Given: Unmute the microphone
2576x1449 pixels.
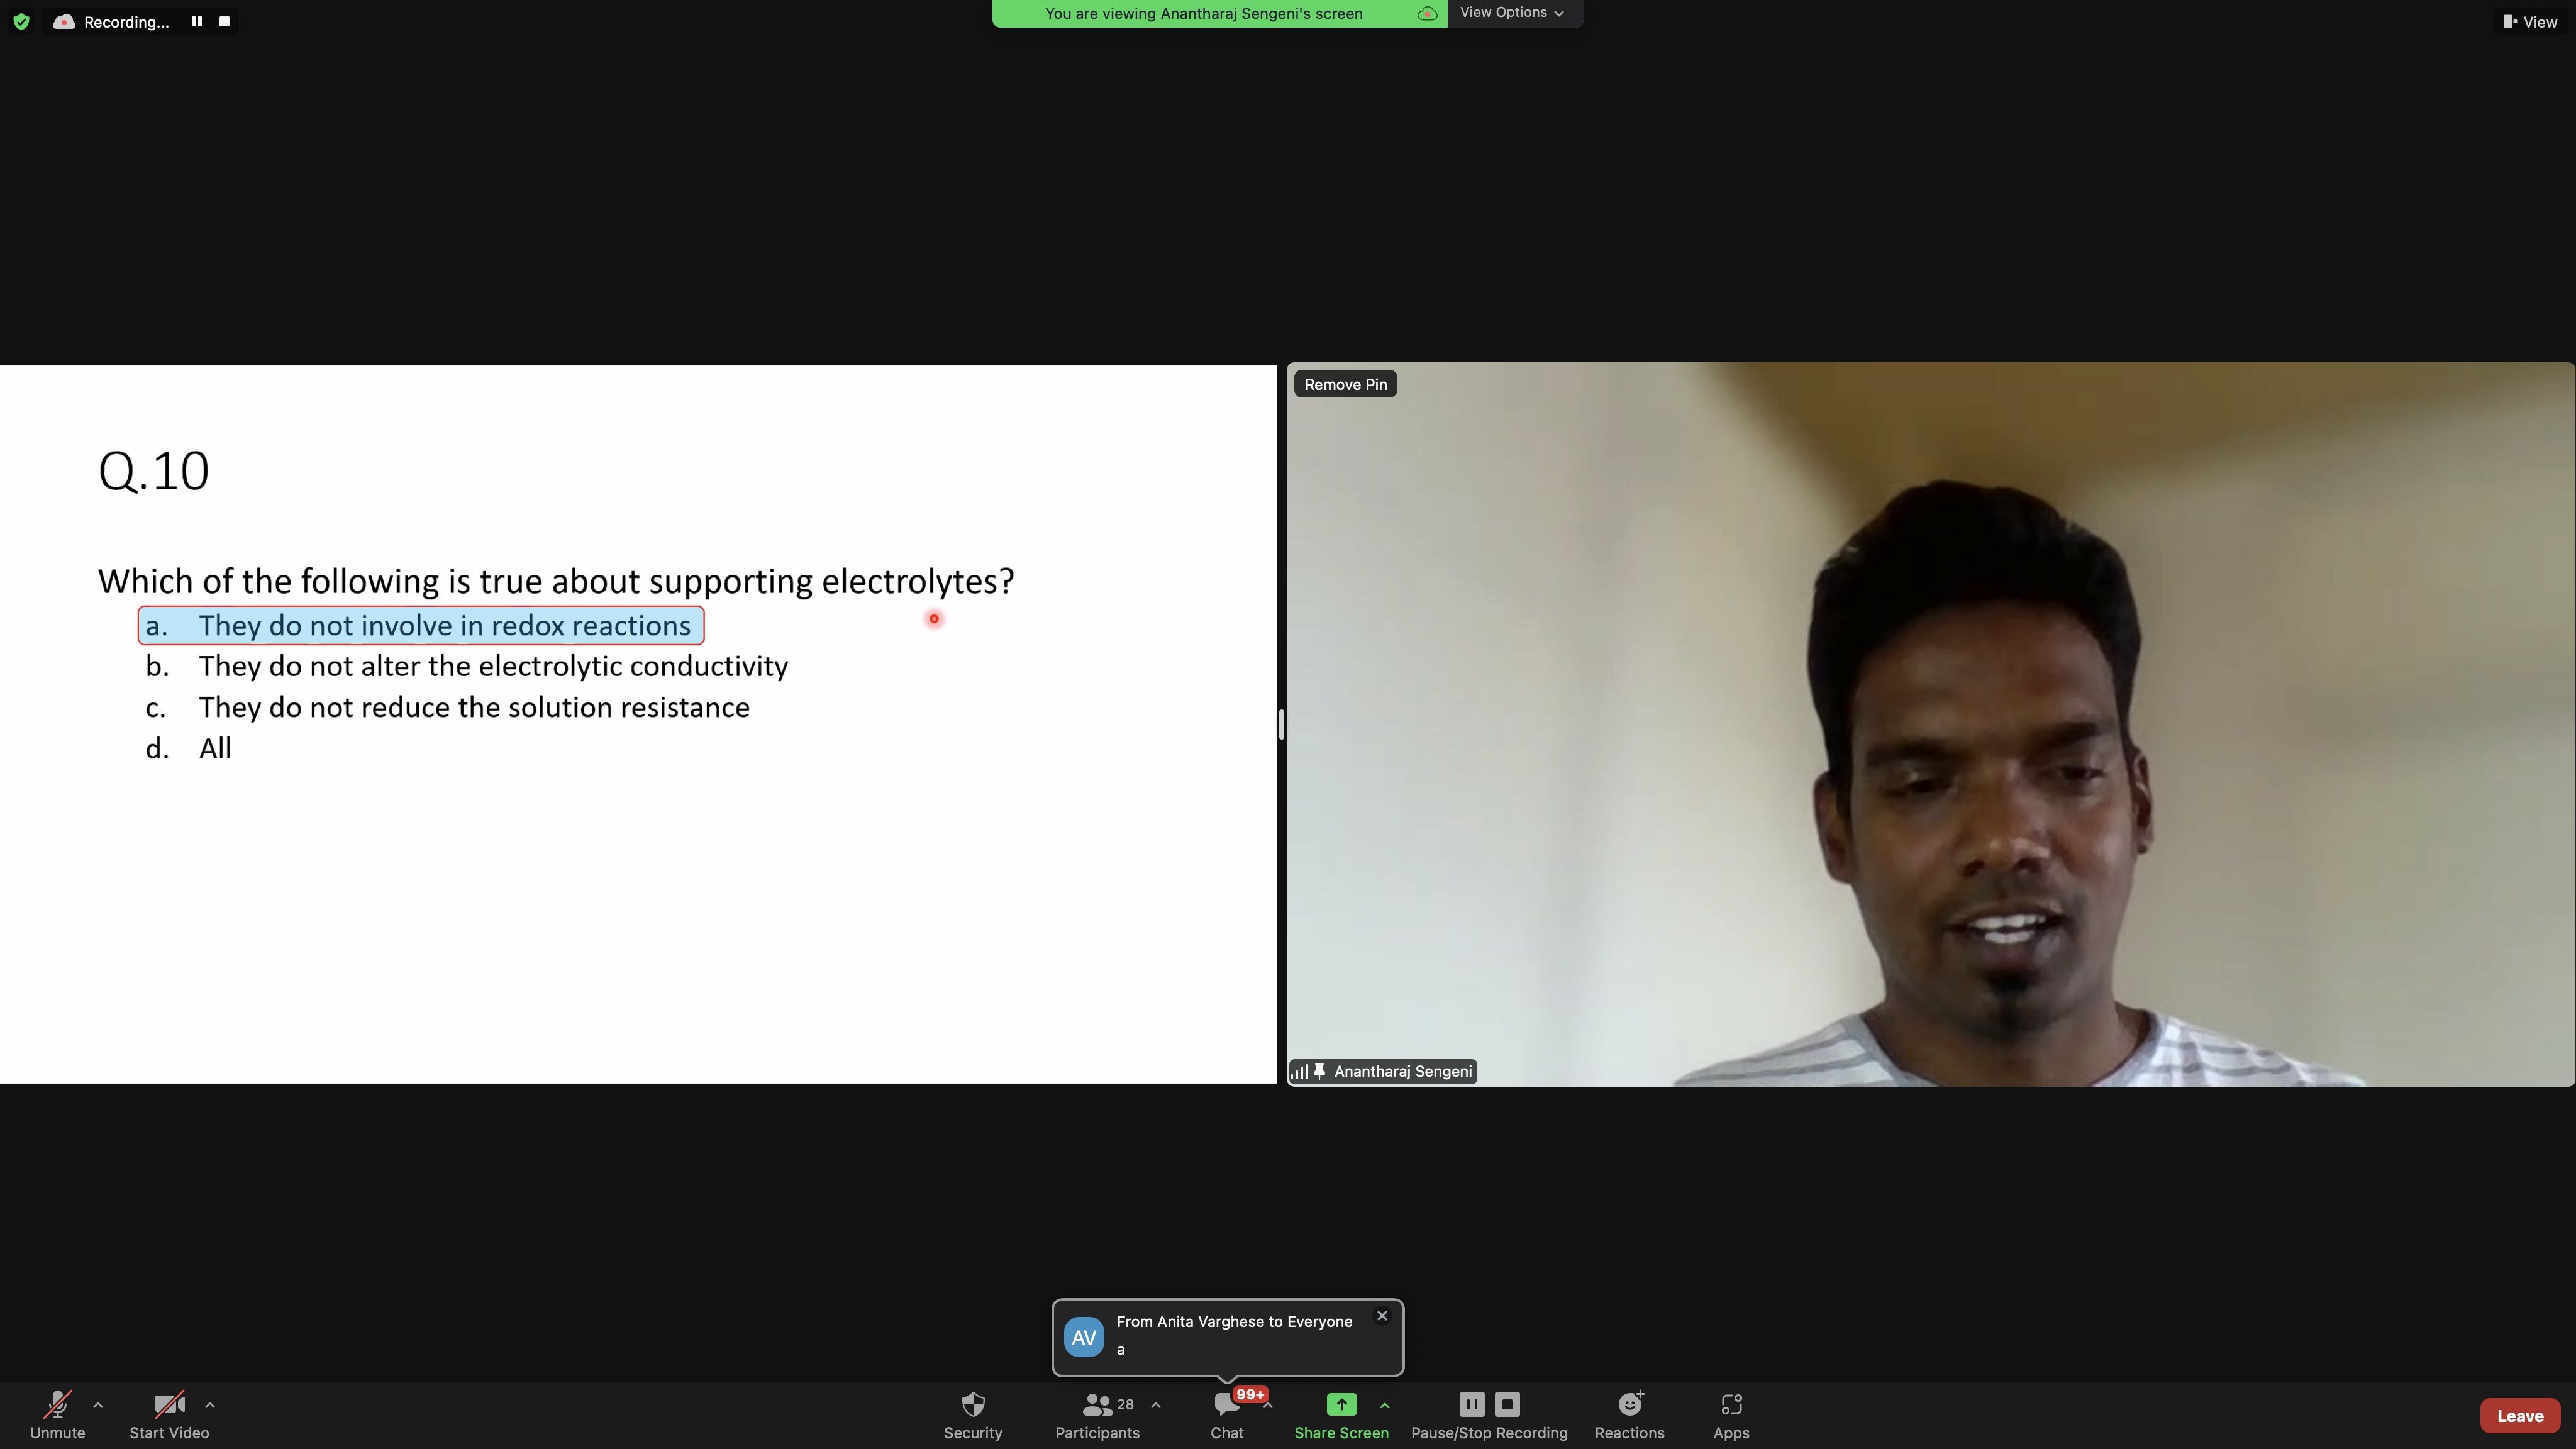Looking at the screenshot, I should pyautogui.click(x=57, y=1405).
